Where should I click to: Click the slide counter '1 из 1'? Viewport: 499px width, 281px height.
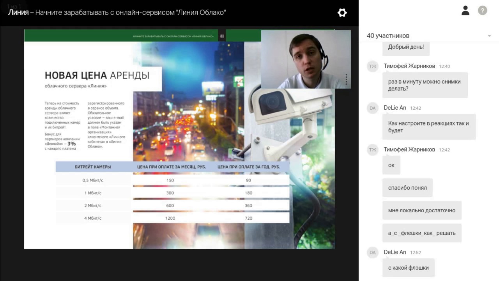[x=14, y=7]
